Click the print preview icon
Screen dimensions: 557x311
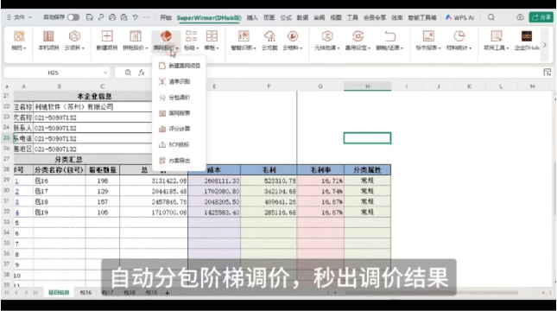tap(123, 17)
